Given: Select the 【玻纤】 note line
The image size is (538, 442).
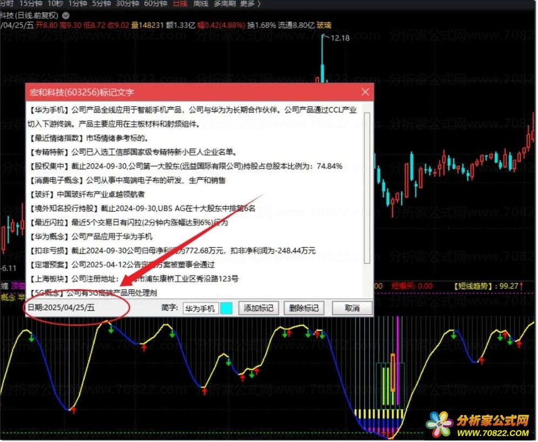Looking at the screenshot, I should point(87,194).
